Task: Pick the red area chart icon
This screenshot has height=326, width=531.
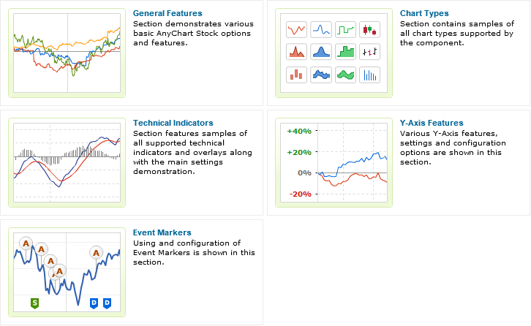Action: (x=296, y=52)
